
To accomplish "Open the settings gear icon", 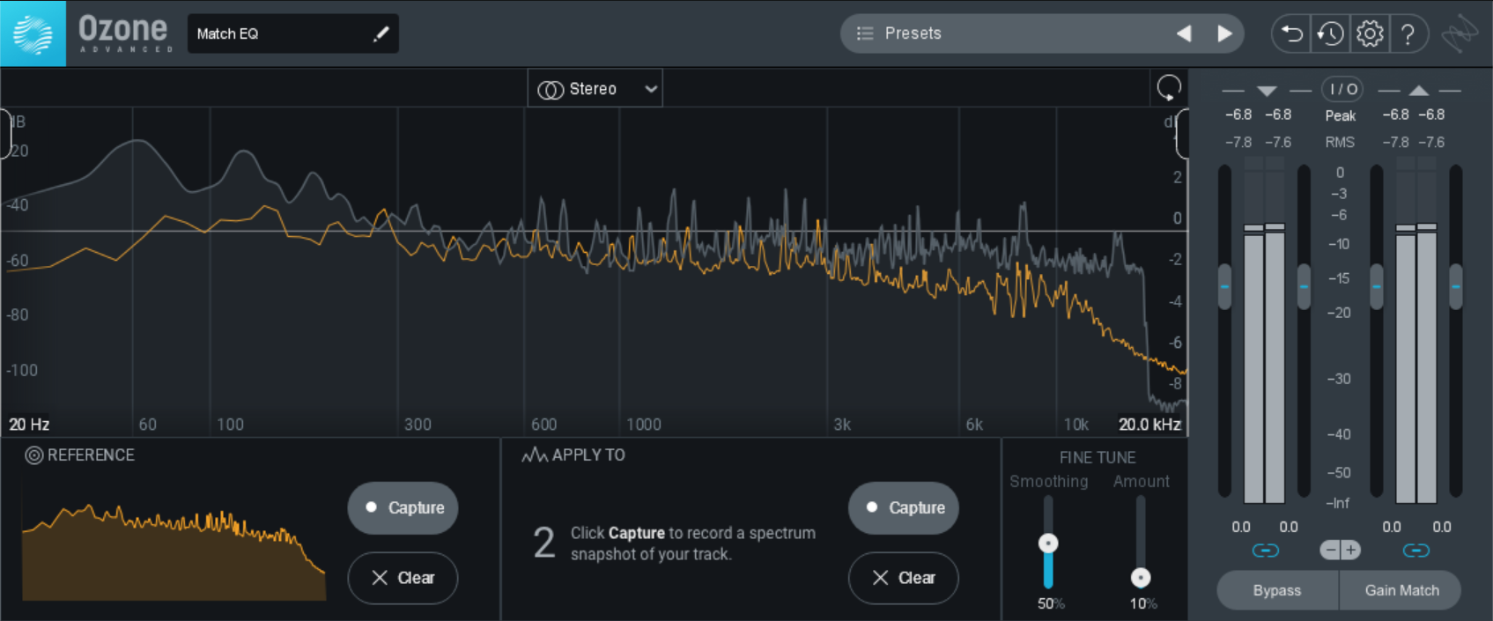I will [1370, 34].
